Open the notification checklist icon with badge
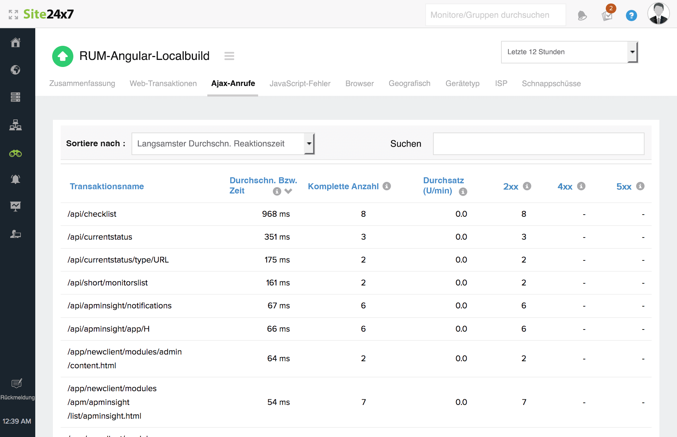 point(607,16)
